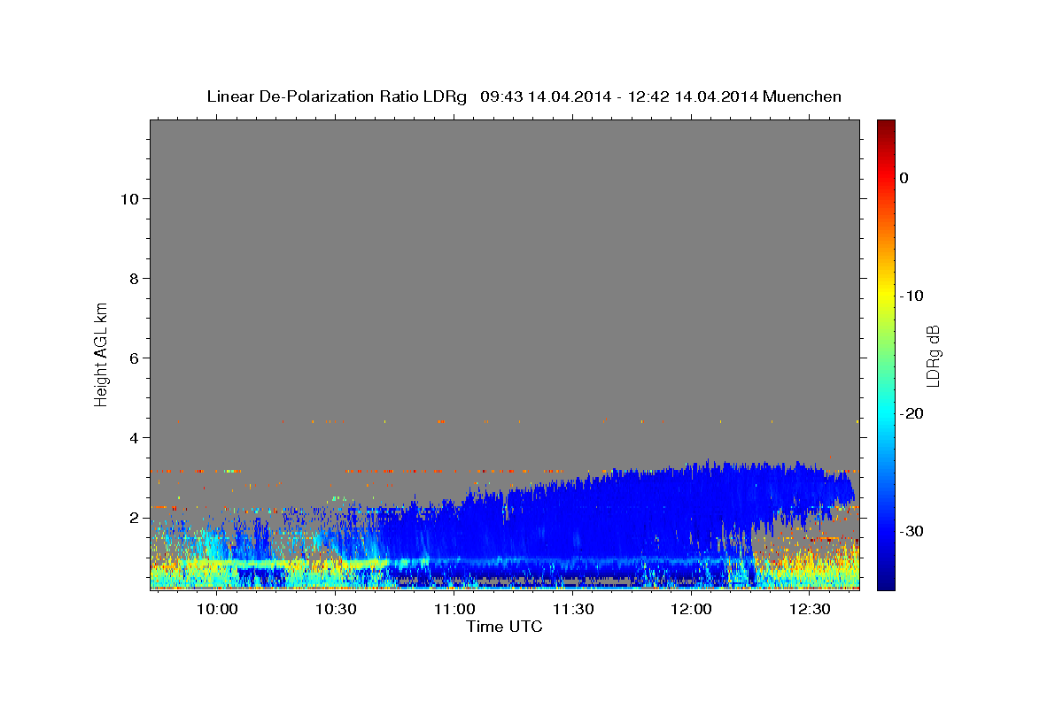
Task: Click the colorbar label '-20'
Action: [x=912, y=413]
